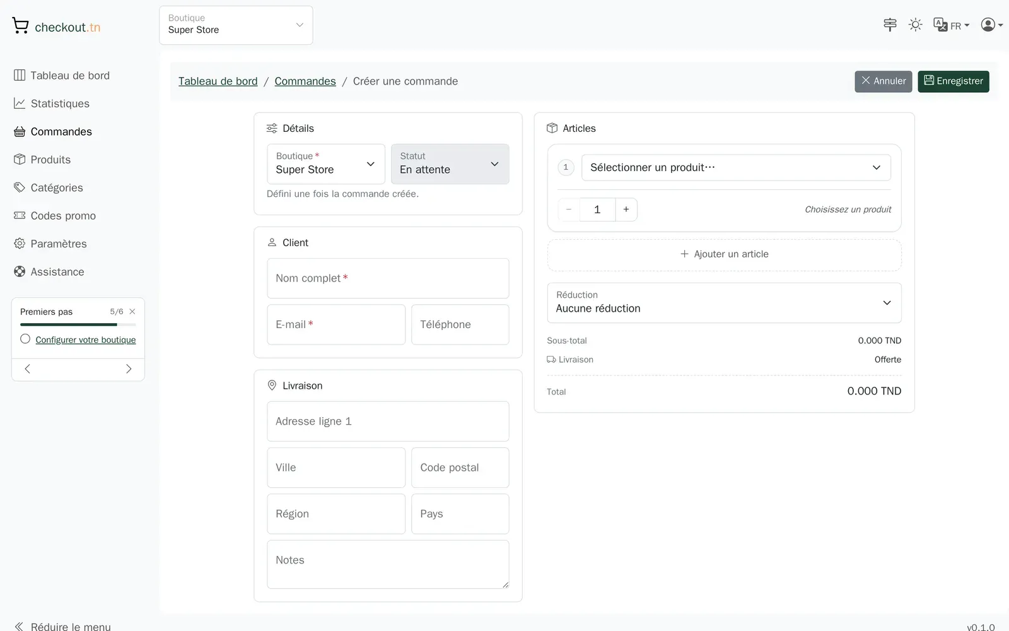Open Produits in the sidebar

click(42, 160)
